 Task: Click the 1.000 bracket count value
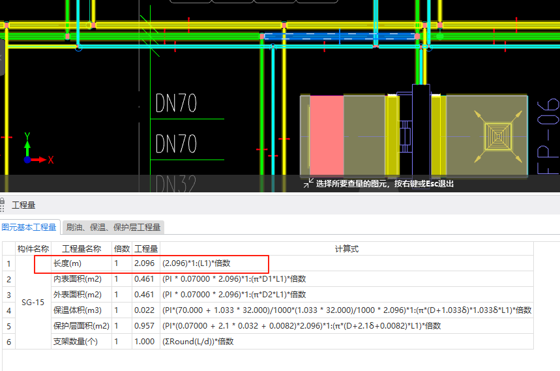point(144,342)
